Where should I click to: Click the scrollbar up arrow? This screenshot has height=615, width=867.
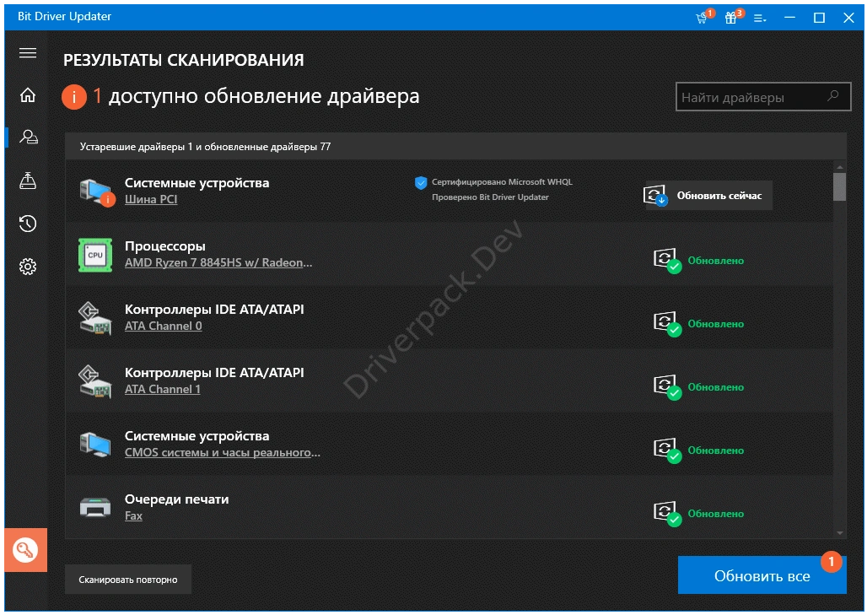[x=840, y=166]
